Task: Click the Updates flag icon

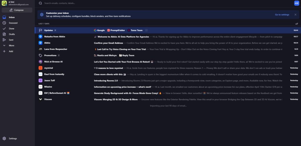Action: coord(40,30)
